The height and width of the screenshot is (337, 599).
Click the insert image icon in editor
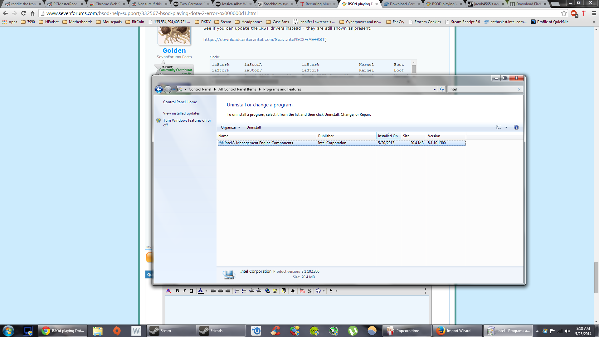[275, 291]
